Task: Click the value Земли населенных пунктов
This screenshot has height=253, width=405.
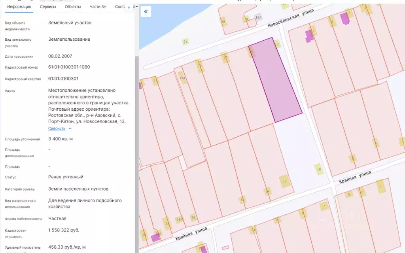Action: point(78,189)
